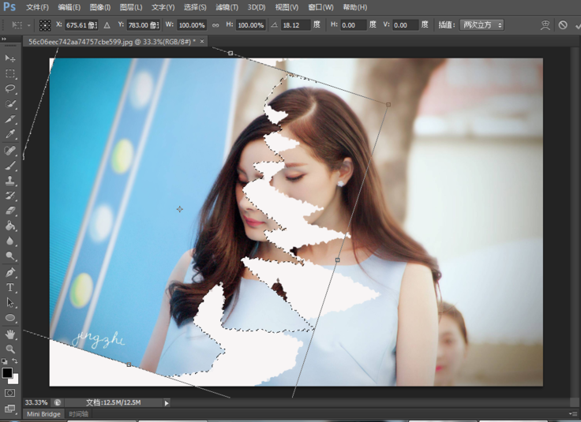
Task: Select the Hand tool
Action: pyautogui.click(x=10, y=333)
